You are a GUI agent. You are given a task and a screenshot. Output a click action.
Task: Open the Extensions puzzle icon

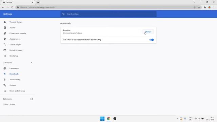click(205, 7)
